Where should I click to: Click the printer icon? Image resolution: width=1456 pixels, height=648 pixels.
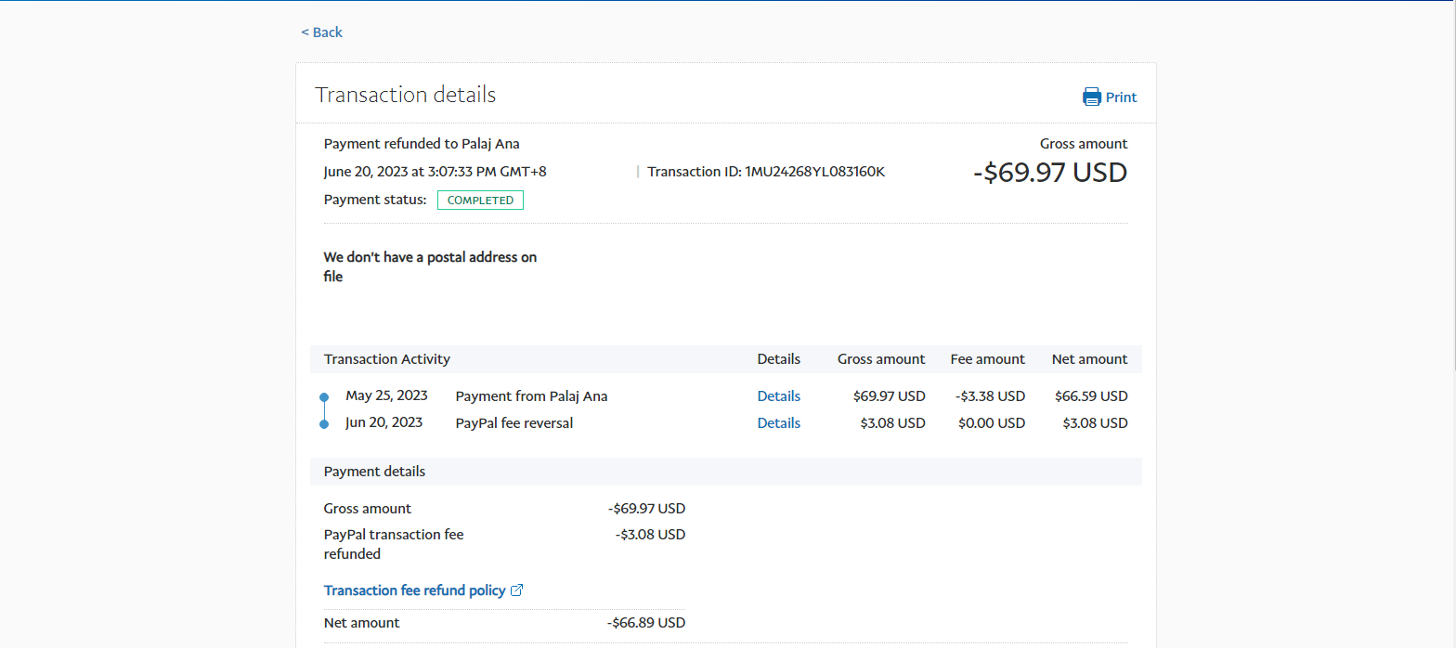1091,97
